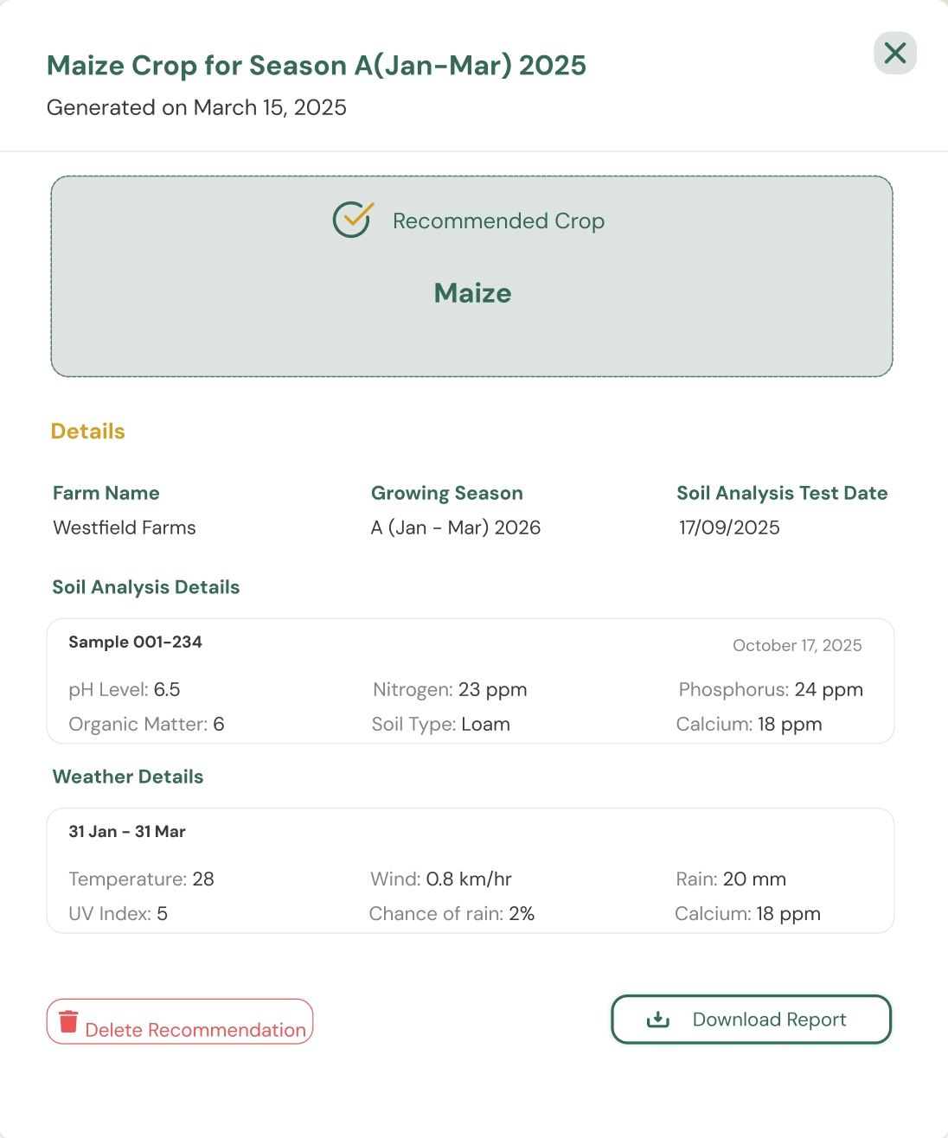Image resolution: width=948 pixels, height=1138 pixels.
Task: Click the Wind 0.8 km/hr reading
Action: (x=441, y=879)
